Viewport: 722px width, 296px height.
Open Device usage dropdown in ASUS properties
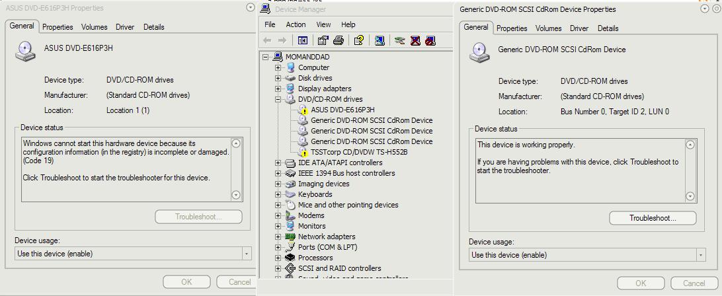tap(246, 254)
